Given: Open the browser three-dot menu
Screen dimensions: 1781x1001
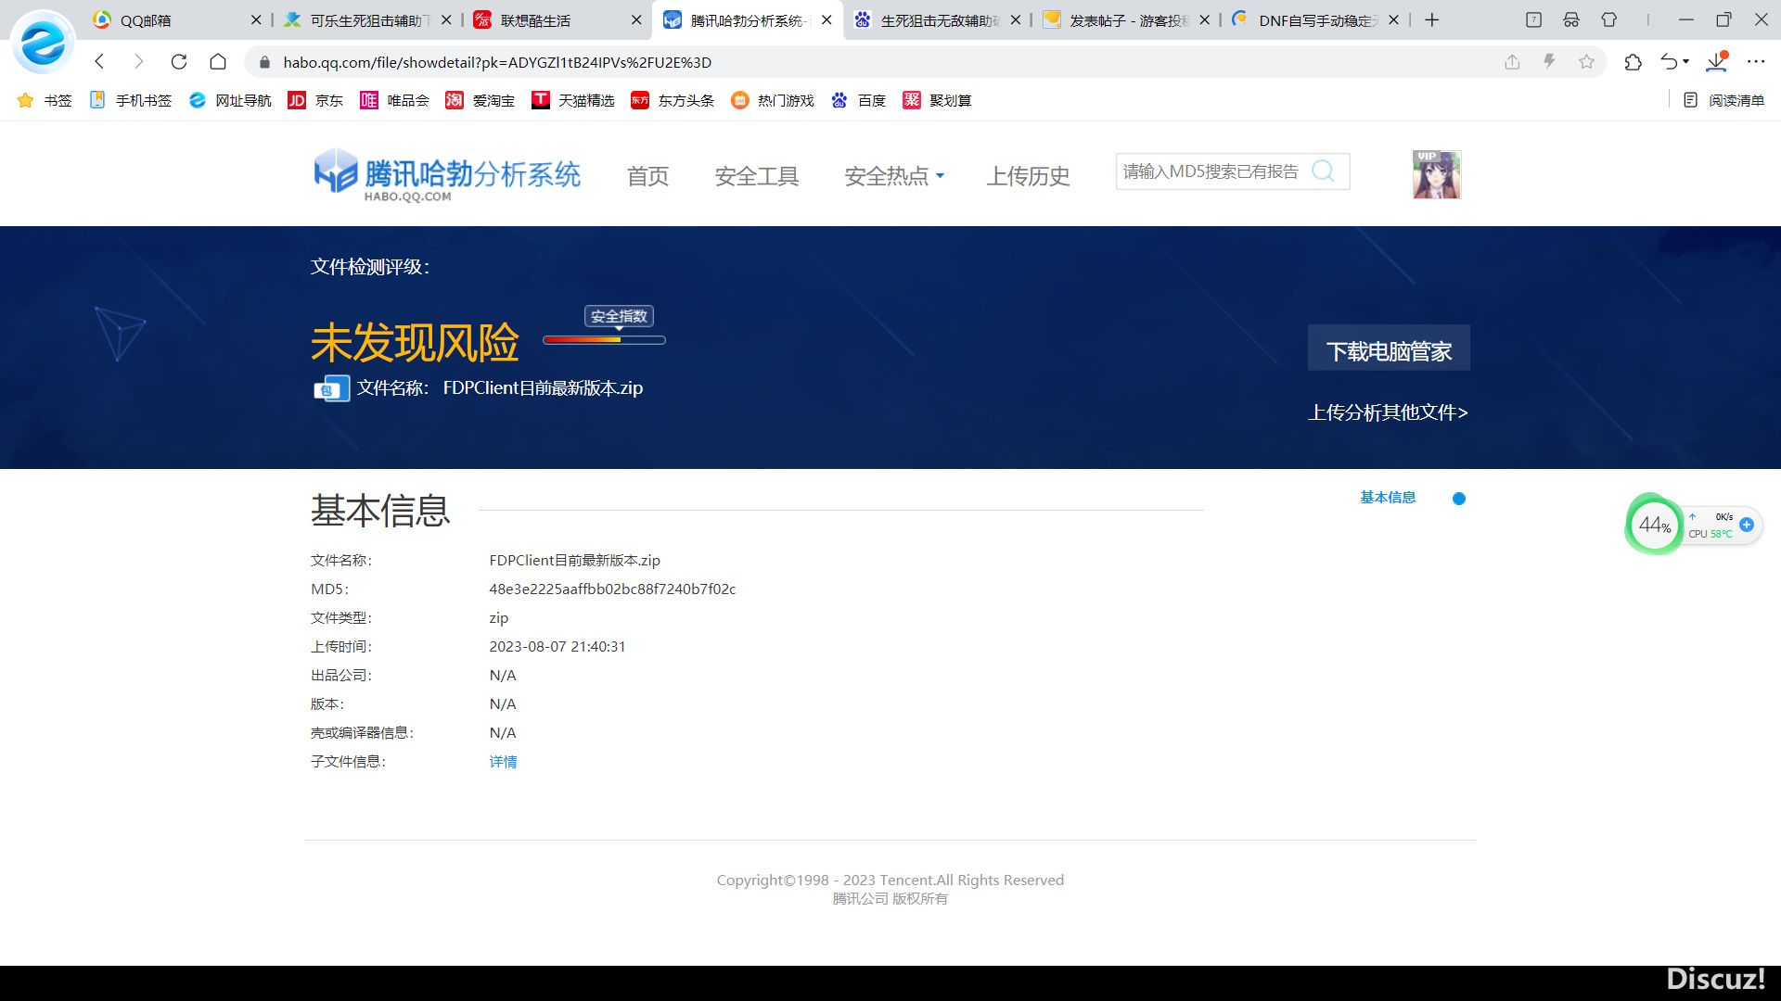Looking at the screenshot, I should point(1756,62).
